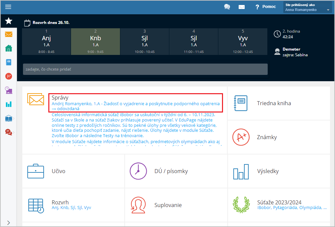Screen dimensions: 335x227
Task: Click into the 'zadajte, čo chcete pridať' field
Action: (x=145, y=69)
